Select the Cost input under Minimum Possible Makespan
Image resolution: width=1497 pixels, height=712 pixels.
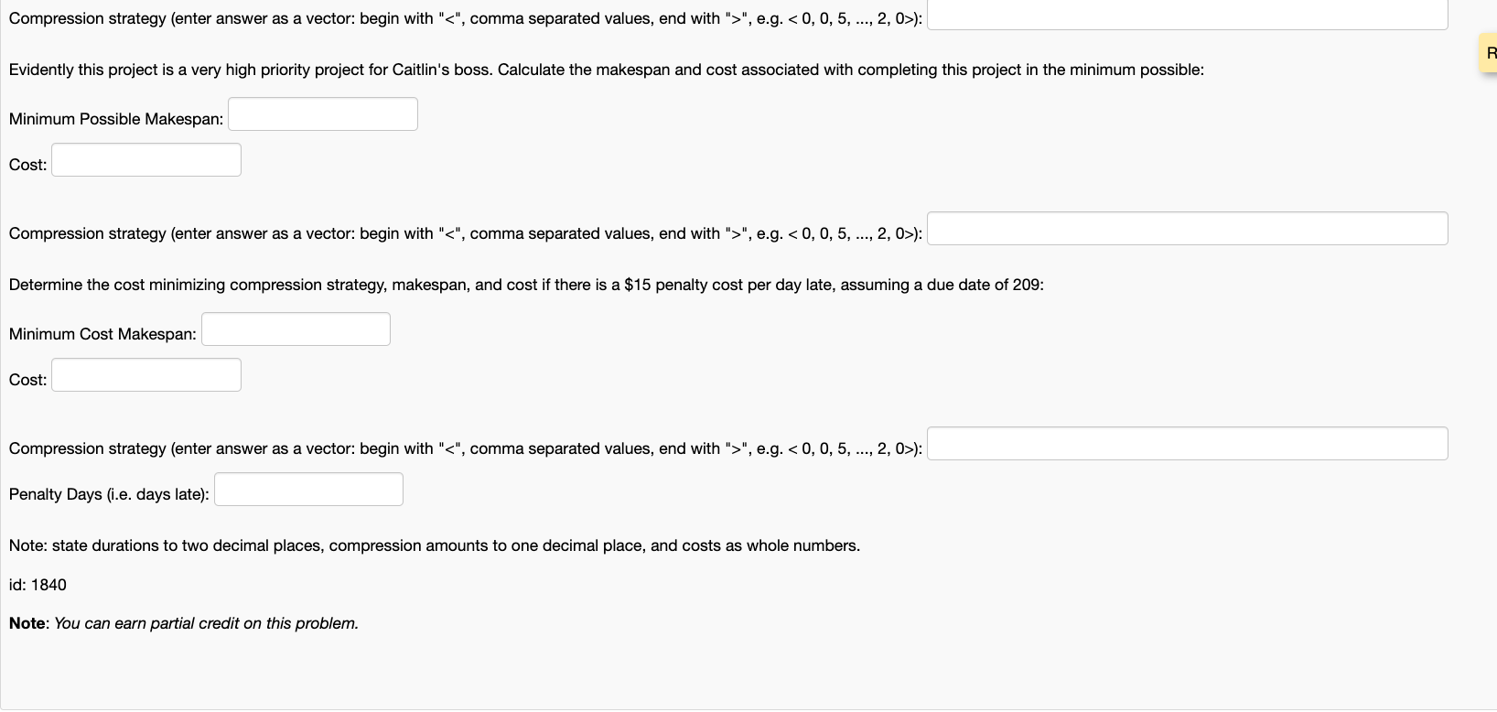tap(145, 159)
